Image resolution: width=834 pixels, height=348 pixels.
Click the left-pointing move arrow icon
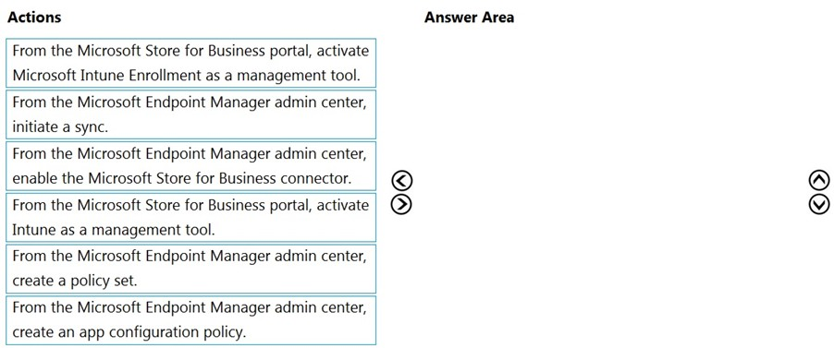point(401,182)
